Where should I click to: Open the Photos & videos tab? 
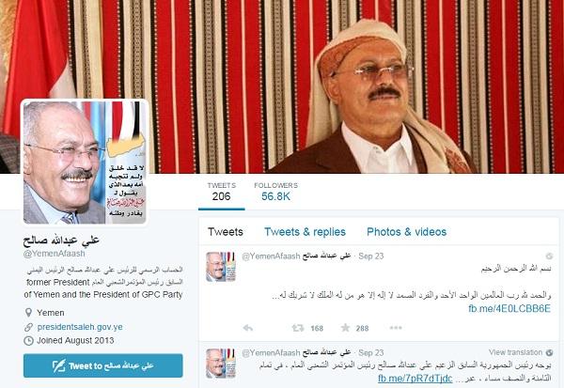click(x=406, y=232)
